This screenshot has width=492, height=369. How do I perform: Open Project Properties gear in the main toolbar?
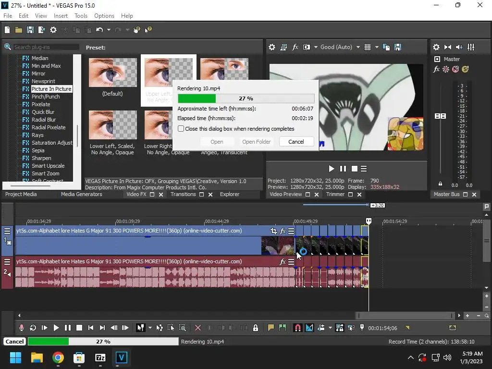click(x=53, y=30)
